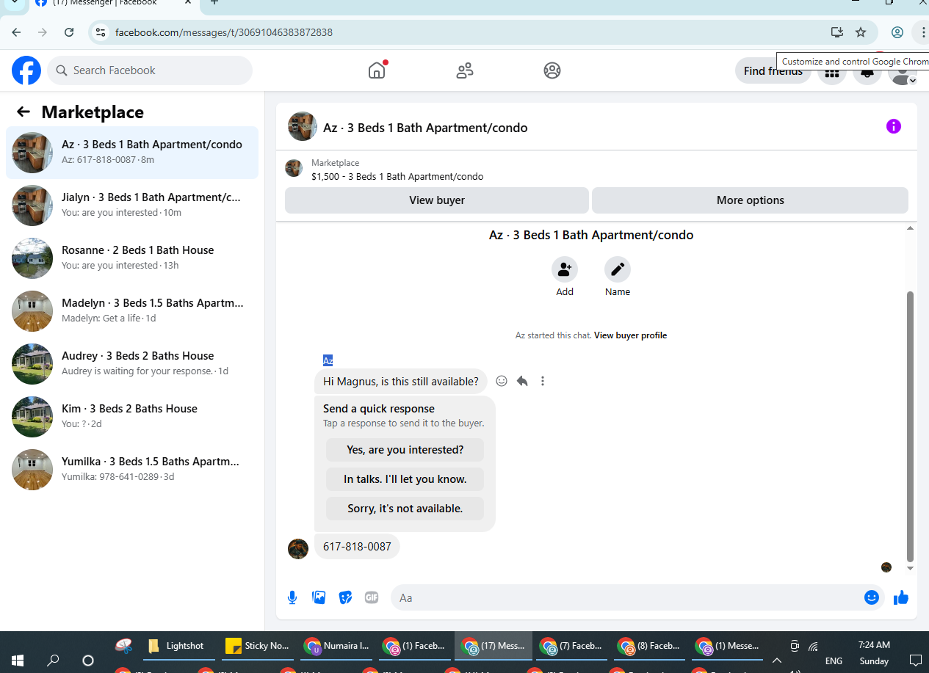Attach a photo using image icon
929x673 pixels.
point(319,597)
